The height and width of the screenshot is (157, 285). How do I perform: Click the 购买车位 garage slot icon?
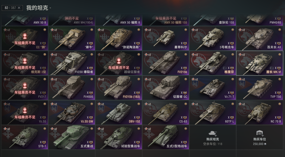(x=260, y=133)
